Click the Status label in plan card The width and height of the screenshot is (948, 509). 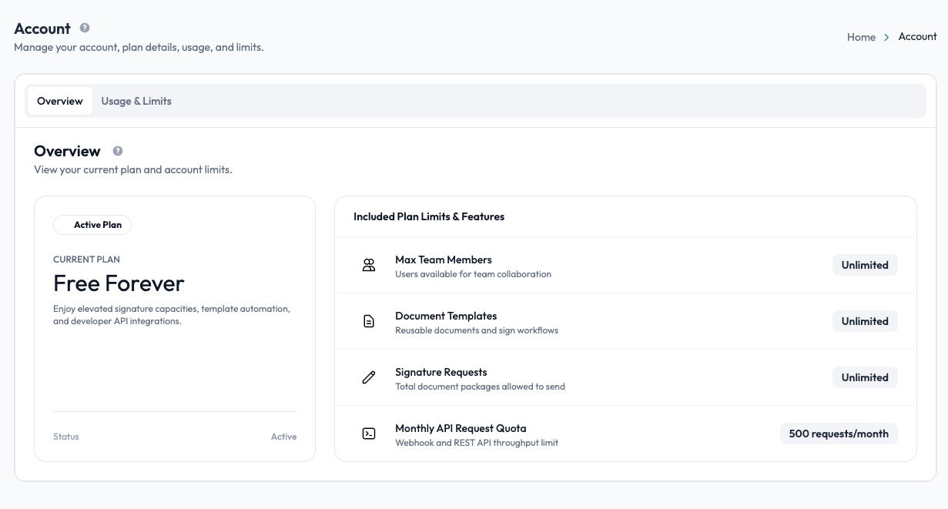click(x=66, y=437)
